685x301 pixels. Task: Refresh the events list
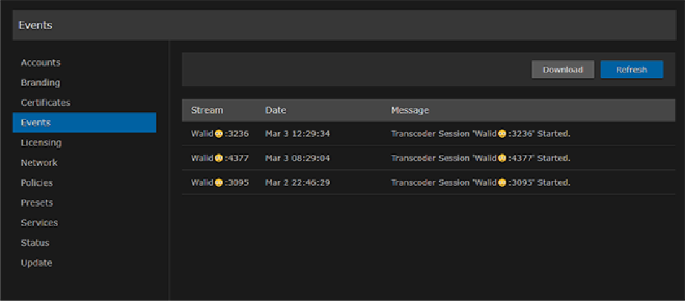pos(632,70)
